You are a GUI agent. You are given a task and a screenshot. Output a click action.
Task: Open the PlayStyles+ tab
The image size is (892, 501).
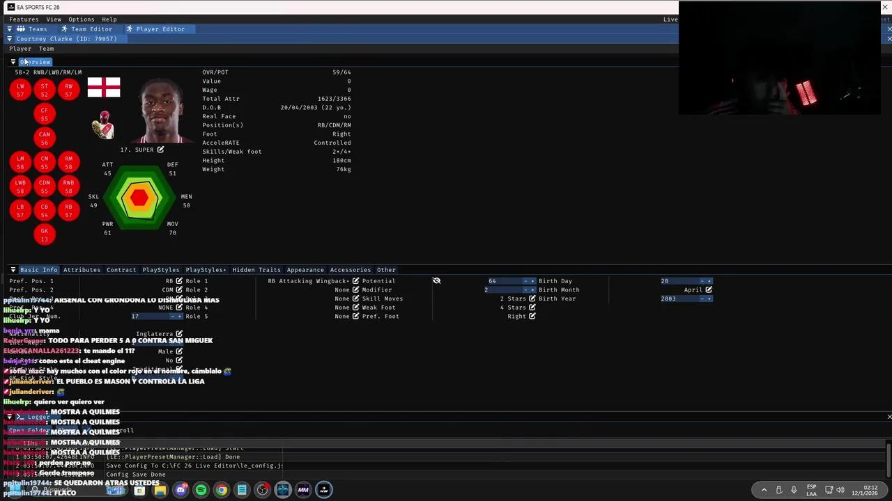click(x=206, y=270)
